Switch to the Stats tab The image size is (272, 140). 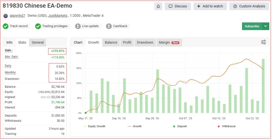coord(22,43)
